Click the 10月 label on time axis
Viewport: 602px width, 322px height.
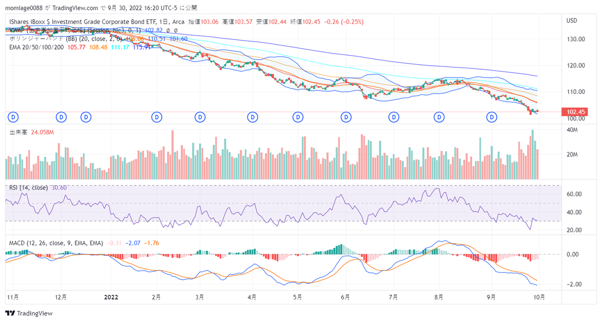tap(540, 297)
